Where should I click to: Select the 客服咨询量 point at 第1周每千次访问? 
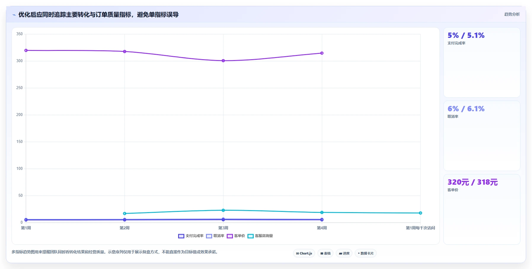[420, 213]
